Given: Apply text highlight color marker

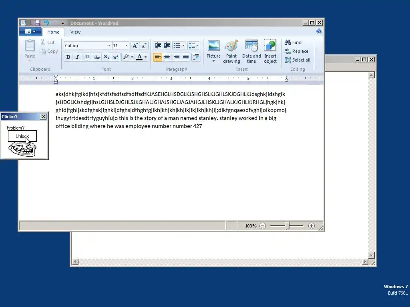Looking at the screenshot, I should click(126, 57).
